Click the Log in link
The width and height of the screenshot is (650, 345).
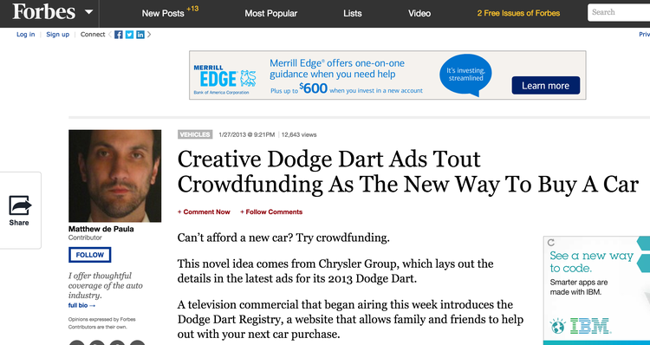[x=26, y=35]
